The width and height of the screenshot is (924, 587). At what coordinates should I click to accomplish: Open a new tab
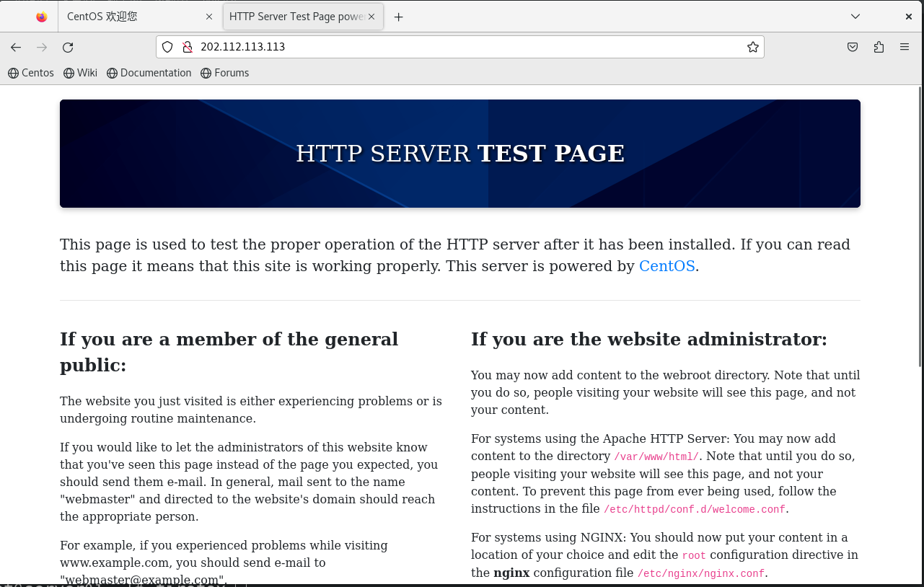tap(398, 17)
